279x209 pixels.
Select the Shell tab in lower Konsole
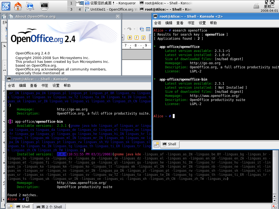tap(23, 207)
